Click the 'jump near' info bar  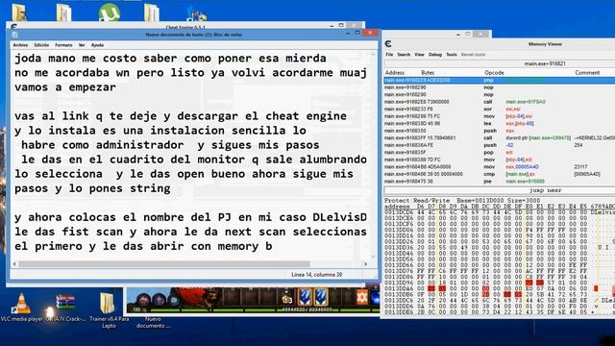500,190
